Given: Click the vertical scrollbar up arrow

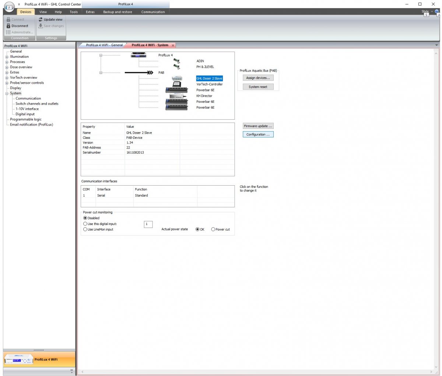Looking at the screenshot, I should click(437, 53).
